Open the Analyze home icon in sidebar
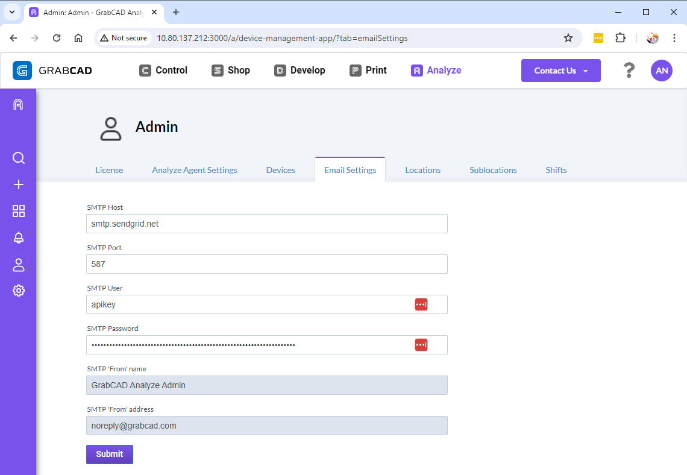The height and width of the screenshot is (475, 687). (x=18, y=104)
